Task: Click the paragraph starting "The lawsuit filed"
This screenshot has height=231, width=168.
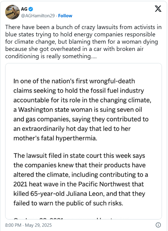Action: click(x=81, y=179)
